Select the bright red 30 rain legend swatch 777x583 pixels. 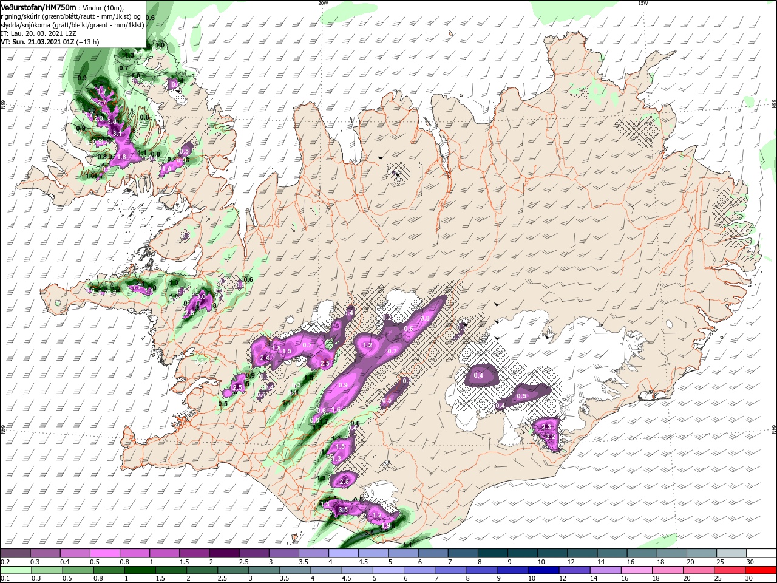[761, 570]
